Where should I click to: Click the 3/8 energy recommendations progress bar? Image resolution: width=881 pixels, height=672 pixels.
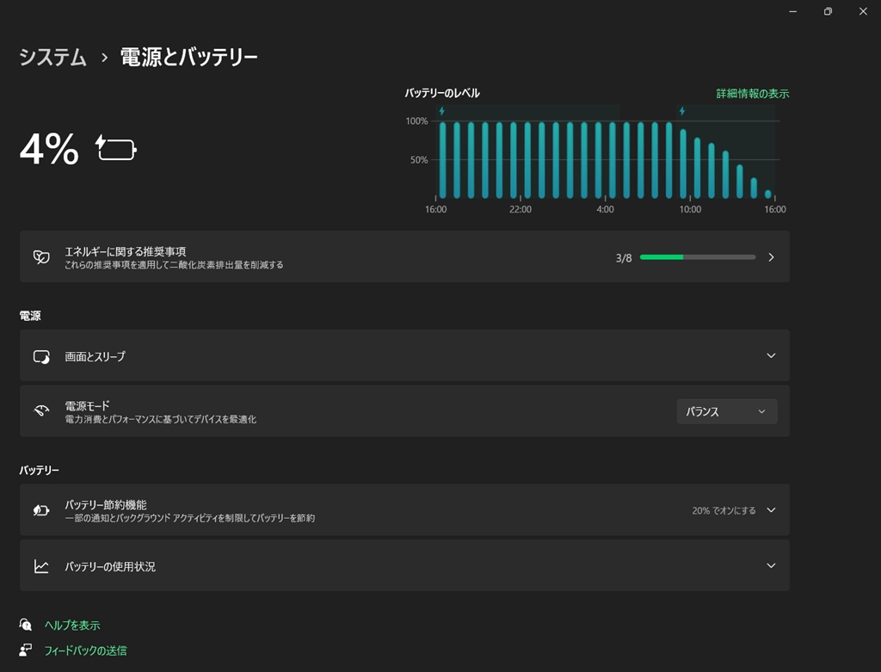pos(697,257)
